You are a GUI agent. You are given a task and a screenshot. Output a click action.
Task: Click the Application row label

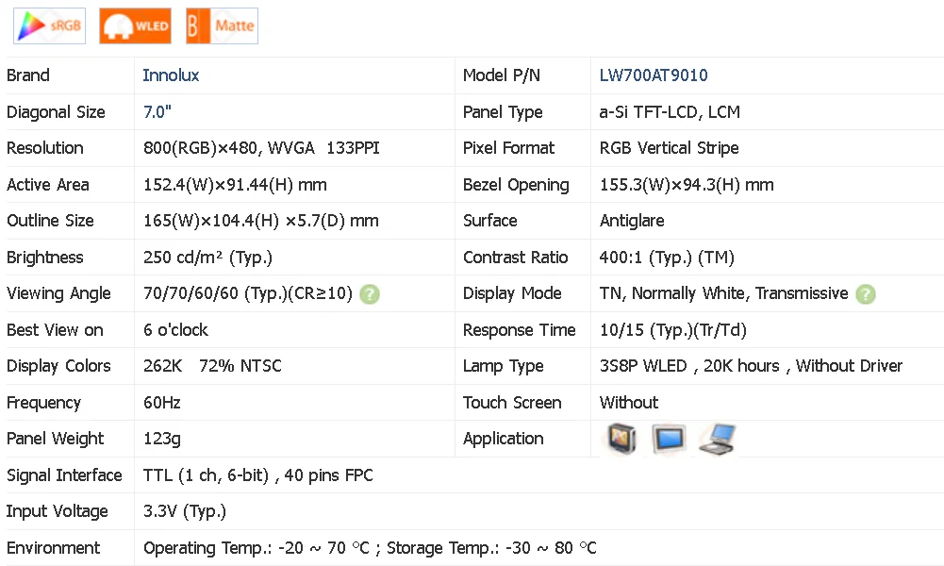(503, 439)
